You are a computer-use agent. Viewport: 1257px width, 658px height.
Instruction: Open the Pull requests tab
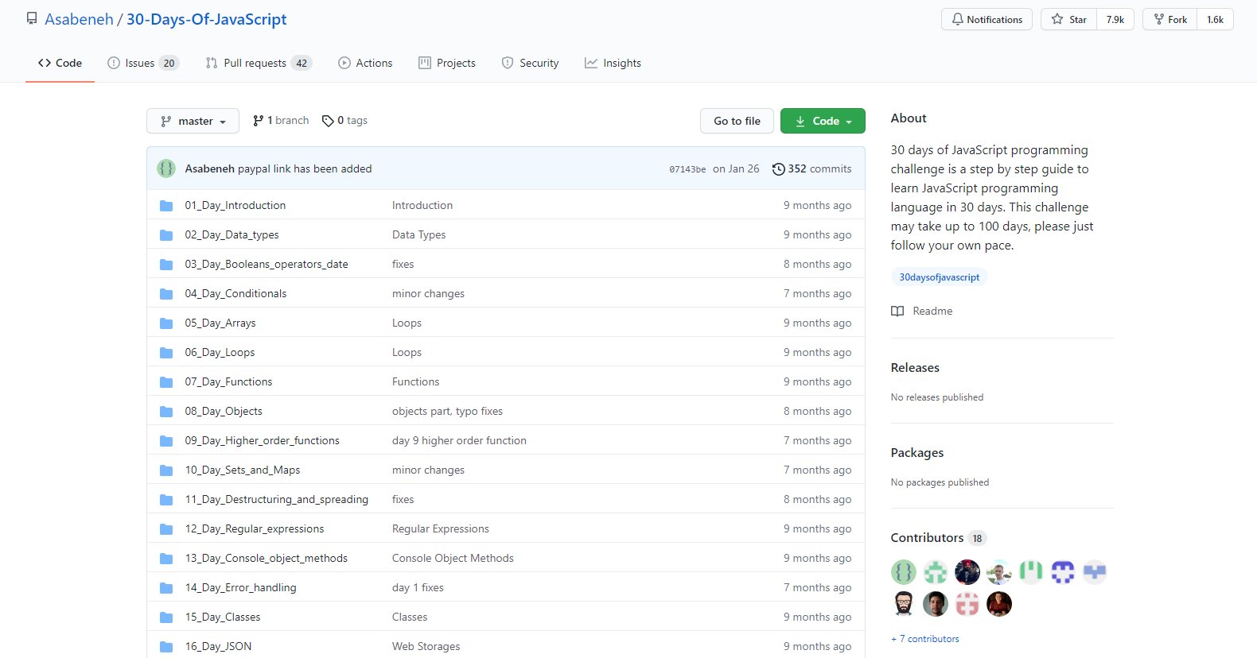coord(259,63)
